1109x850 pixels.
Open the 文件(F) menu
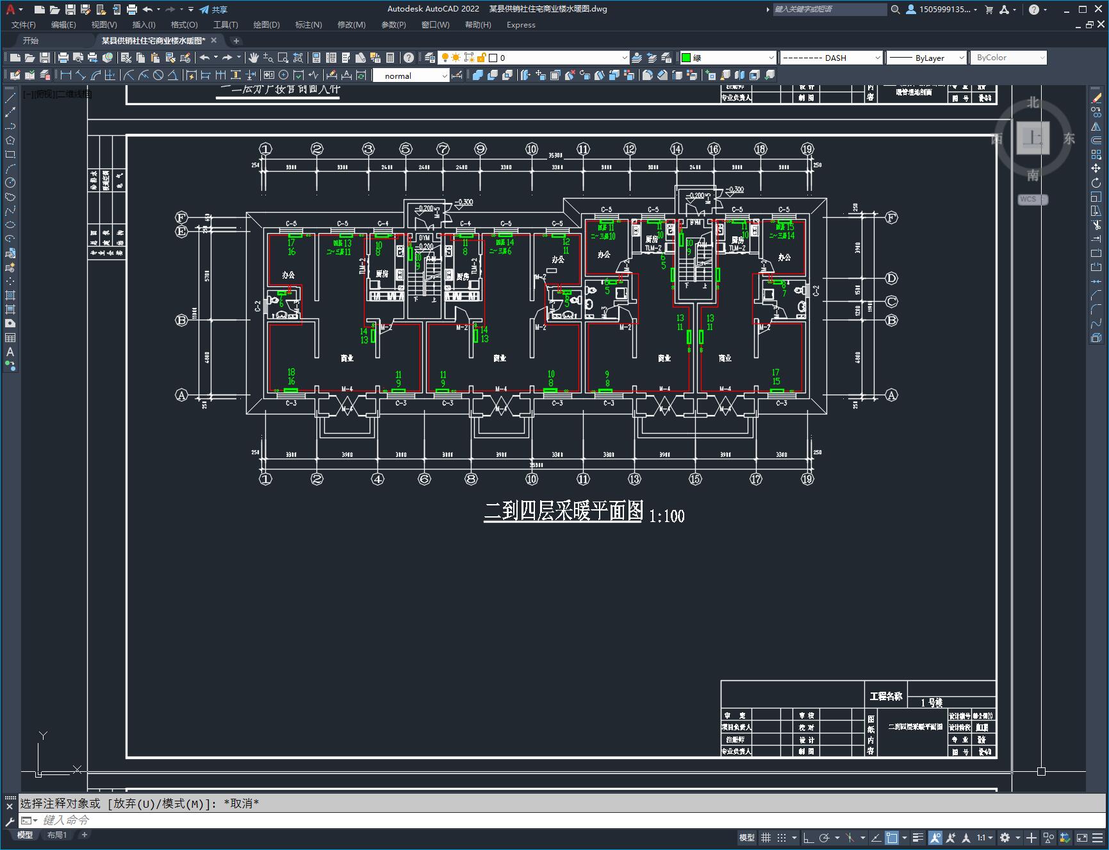click(x=24, y=25)
